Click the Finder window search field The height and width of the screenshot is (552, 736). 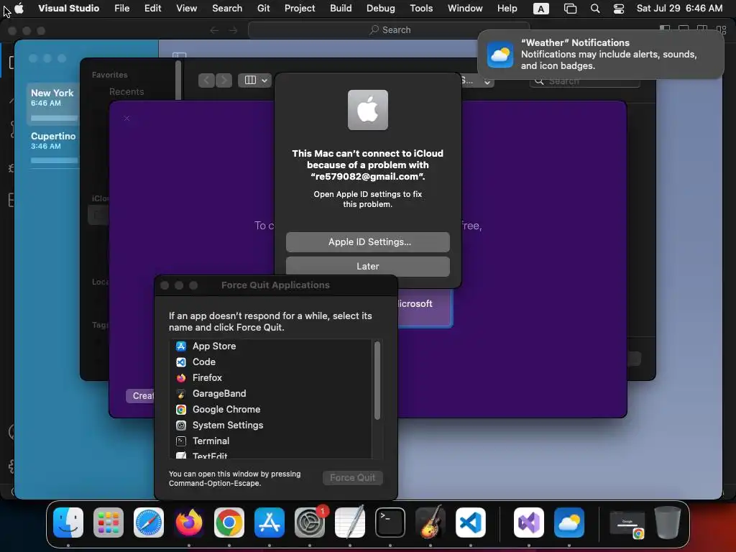coord(585,81)
